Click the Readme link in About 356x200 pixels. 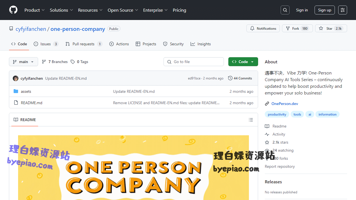point(279,126)
